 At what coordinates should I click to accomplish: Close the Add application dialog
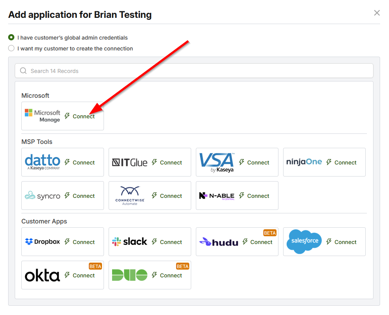377,12
